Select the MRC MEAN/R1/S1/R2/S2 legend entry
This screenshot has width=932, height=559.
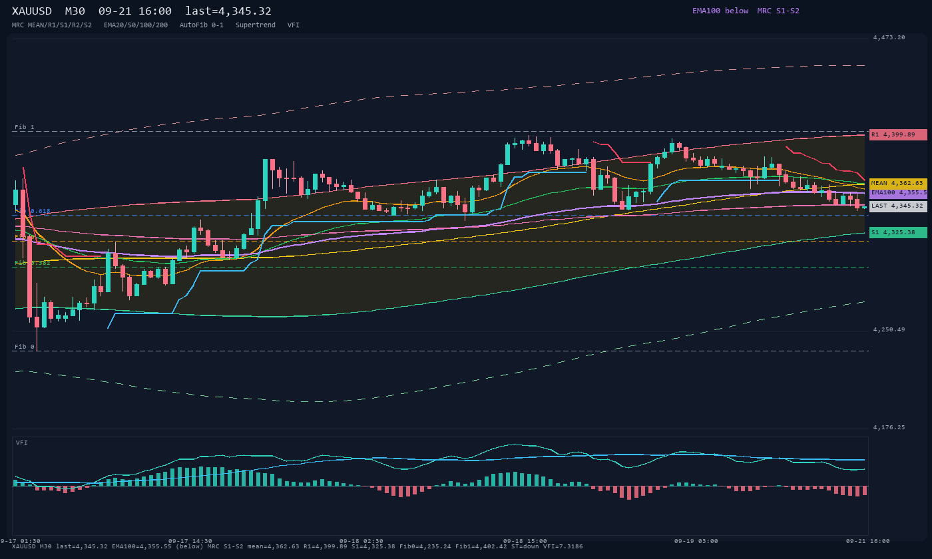pyautogui.click(x=52, y=25)
